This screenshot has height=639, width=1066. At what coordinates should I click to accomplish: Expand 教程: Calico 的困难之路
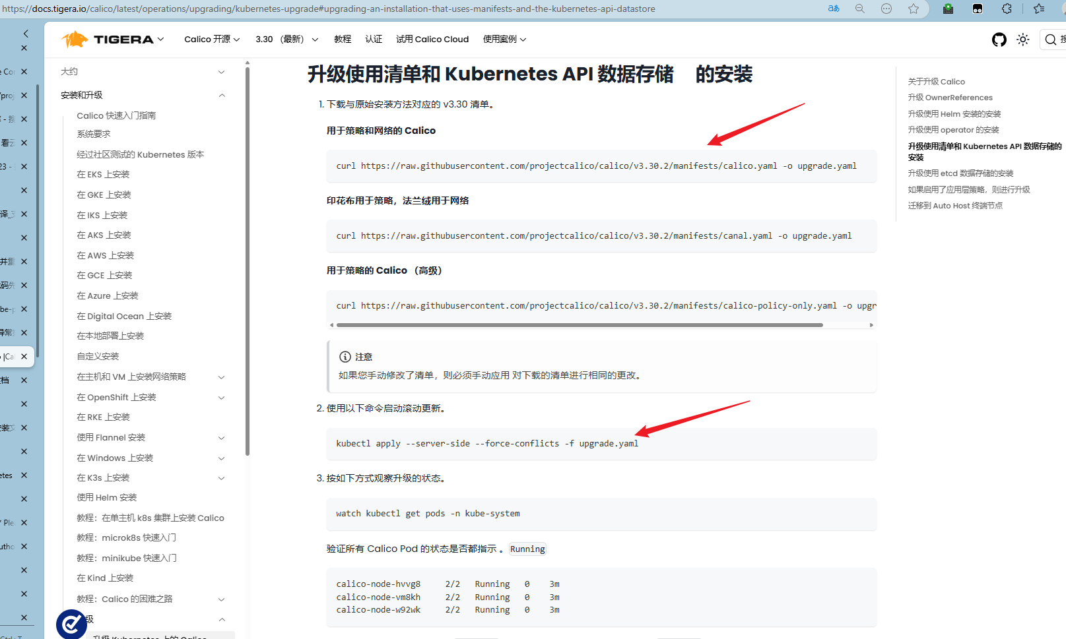(x=221, y=599)
